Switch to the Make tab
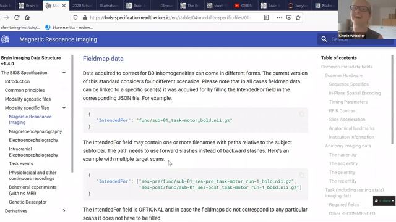 tap(324, 6)
